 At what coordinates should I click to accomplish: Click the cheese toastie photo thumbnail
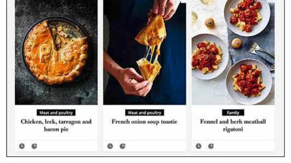tap(145, 52)
